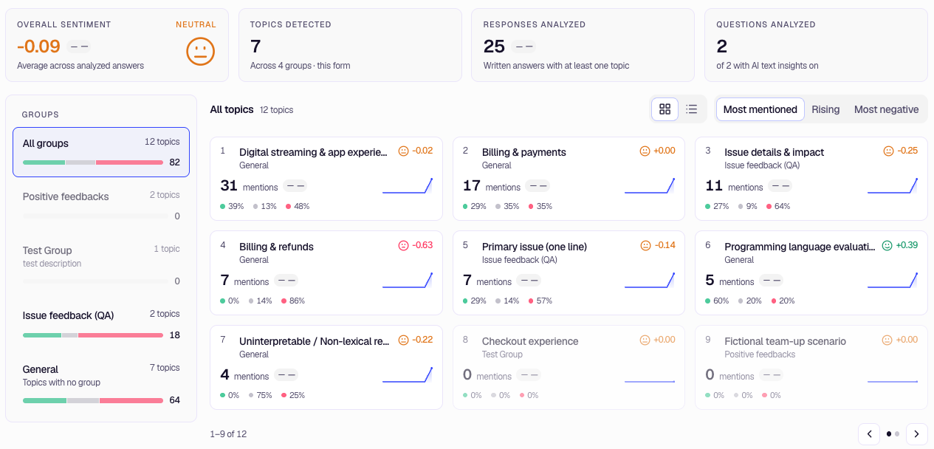Click the sentiment bar under Issue feedback (QA)
The image size is (934, 449).
coord(93,335)
